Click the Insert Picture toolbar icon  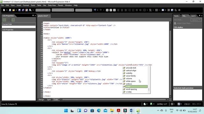point(172,10)
